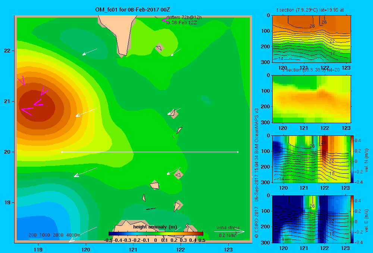Image resolution: width=373 pixels, height=253 pixels.
Task: Click the longitude label 123 on the main map
Action: [228, 249]
